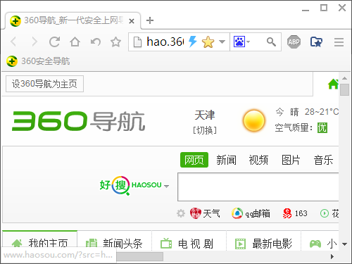
Task: Bookmark page with the yellow star
Action: pyautogui.click(x=208, y=42)
